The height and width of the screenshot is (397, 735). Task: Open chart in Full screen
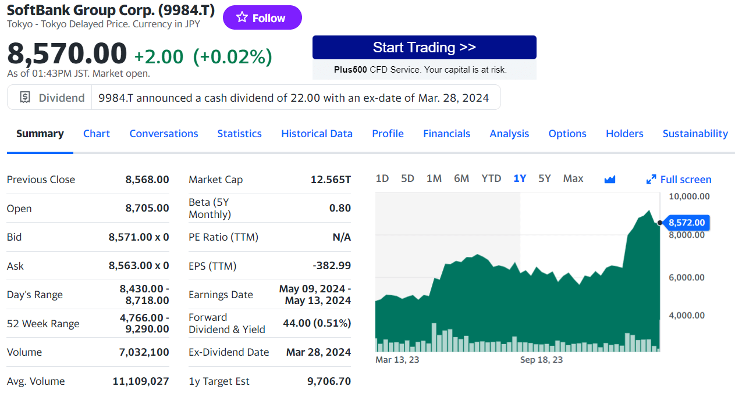(x=679, y=180)
